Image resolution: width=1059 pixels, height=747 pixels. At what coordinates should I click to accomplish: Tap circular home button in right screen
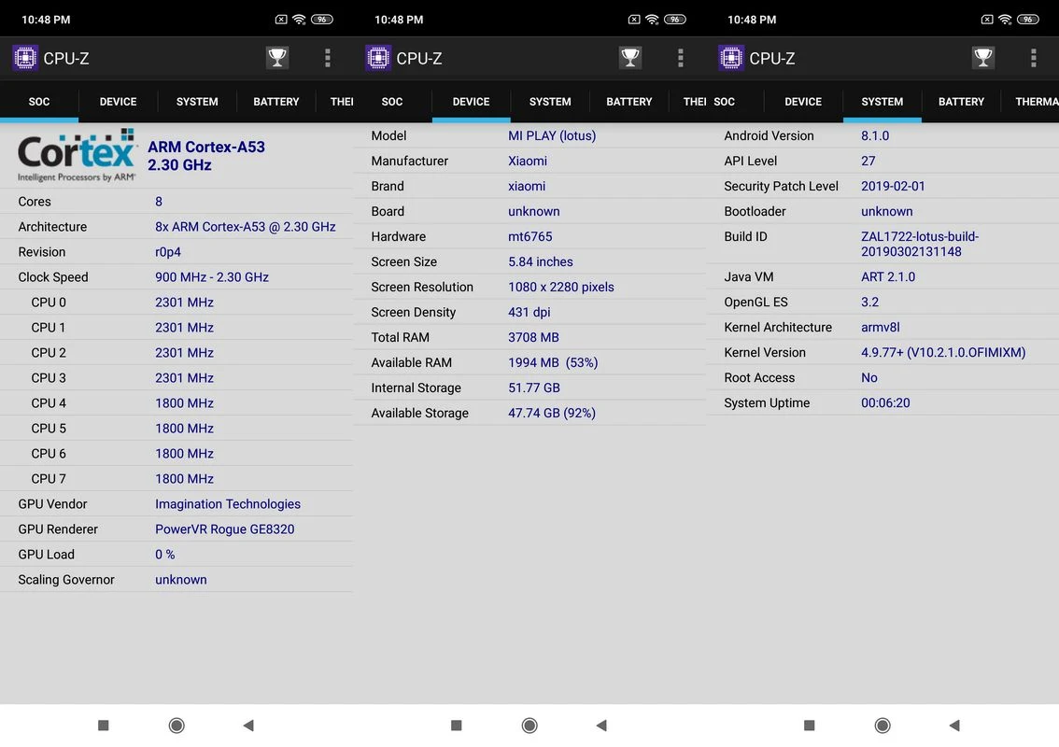click(x=882, y=726)
